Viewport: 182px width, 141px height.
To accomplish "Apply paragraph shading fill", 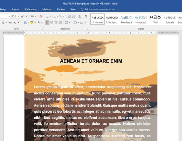I will click(75, 23).
